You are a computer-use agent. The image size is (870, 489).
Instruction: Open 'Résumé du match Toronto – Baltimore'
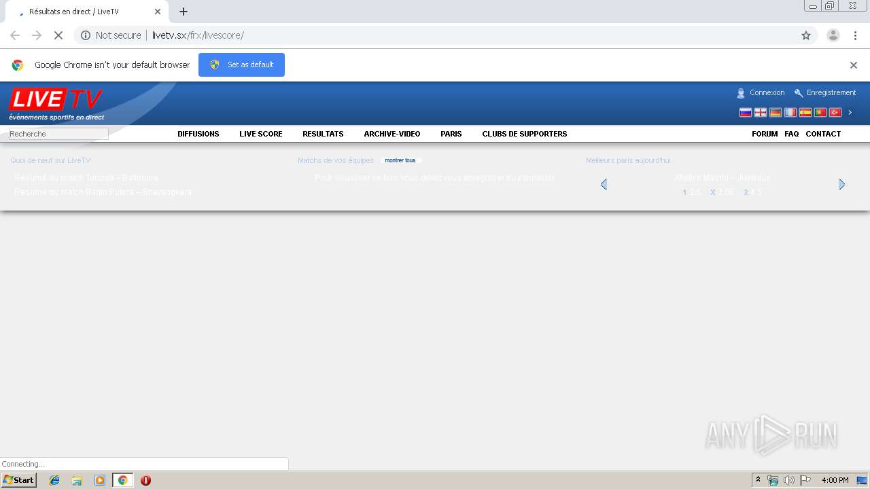86,178
